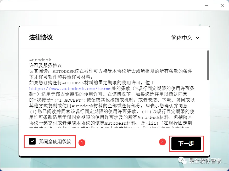Click the line starting 用许可条款适用于该固定期限
This screenshot has width=229, height=171.
[x=111, y=117]
